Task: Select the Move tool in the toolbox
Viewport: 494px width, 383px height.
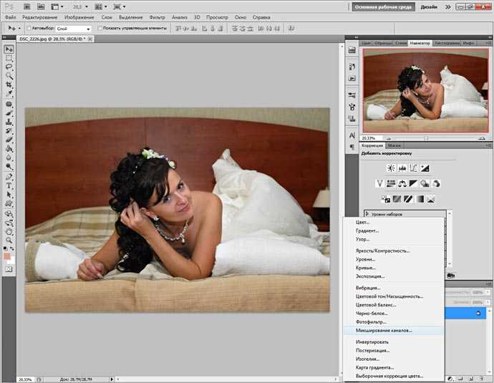Action: click(9, 49)
